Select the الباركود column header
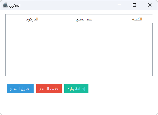This screenshot has height=115, width=158. [x=32, y=19]
